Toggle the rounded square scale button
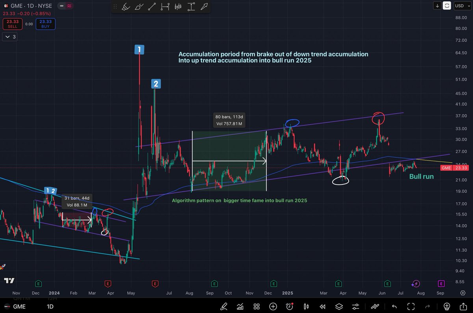The height and width of the screenshot is (313, 473). (447, 6)
